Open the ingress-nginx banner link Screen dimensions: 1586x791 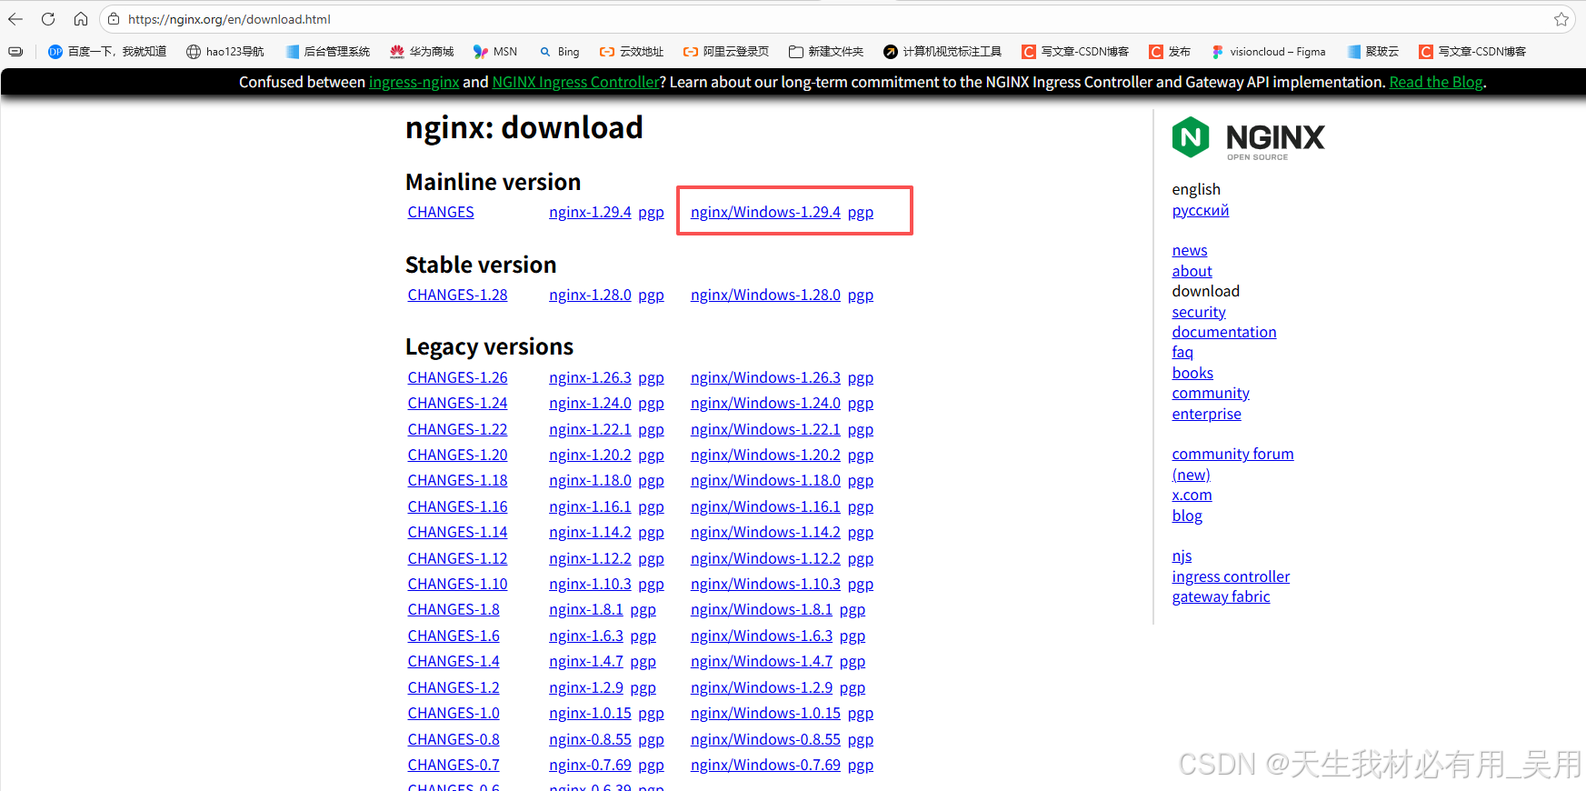[x=414, y=82]
